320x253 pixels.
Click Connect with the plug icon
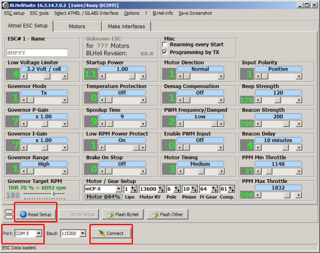pyautogui.click(x=111, y=233)
